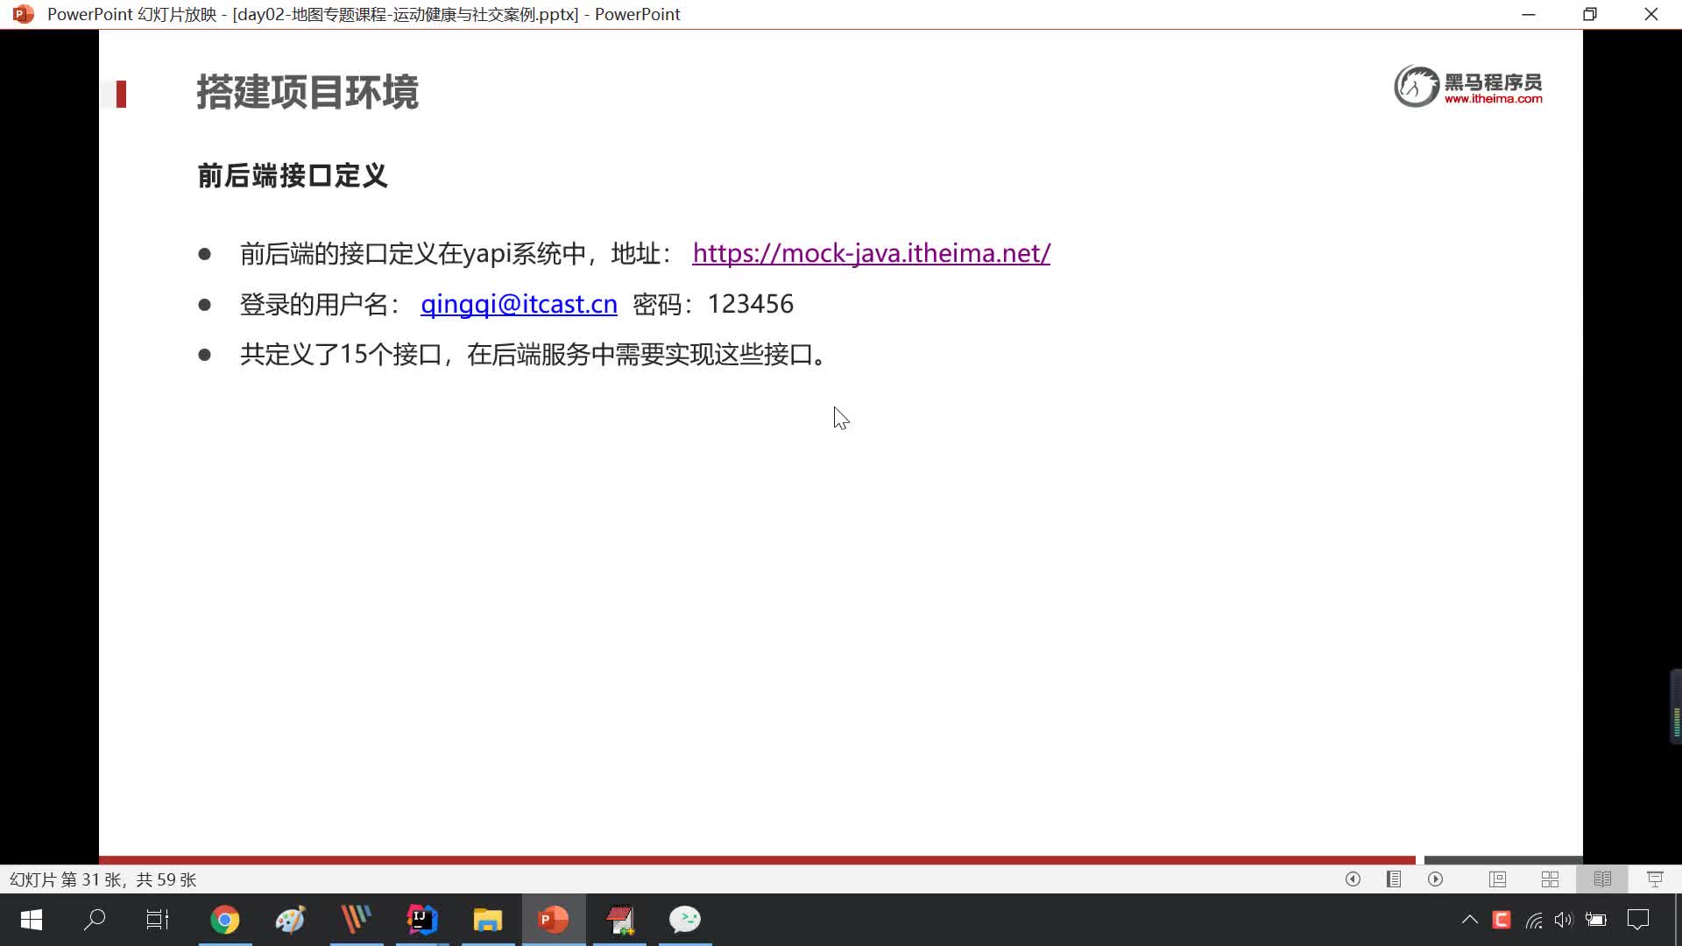Open battery status tray icon
Screen dimensions: 1682x946
[1596, 920]
